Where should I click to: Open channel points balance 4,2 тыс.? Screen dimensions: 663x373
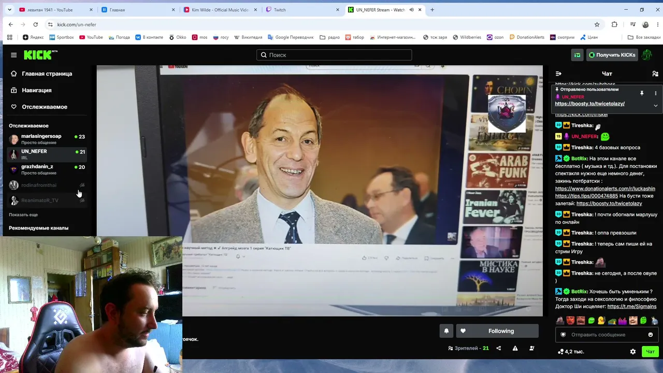pyautogui.click(x=570, y=352)
